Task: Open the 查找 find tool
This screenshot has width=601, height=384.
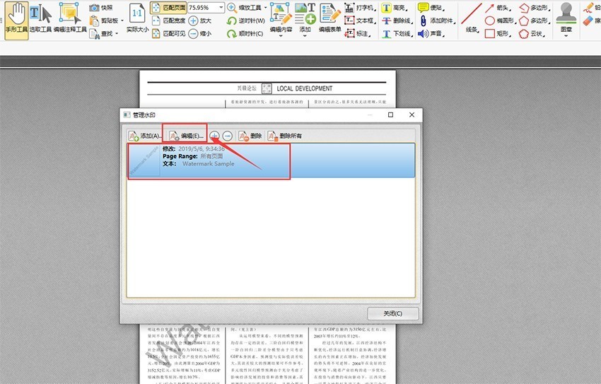Action: click(x=101, y=34)
